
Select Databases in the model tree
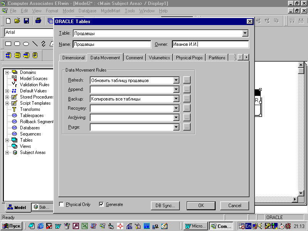[30, 128]
